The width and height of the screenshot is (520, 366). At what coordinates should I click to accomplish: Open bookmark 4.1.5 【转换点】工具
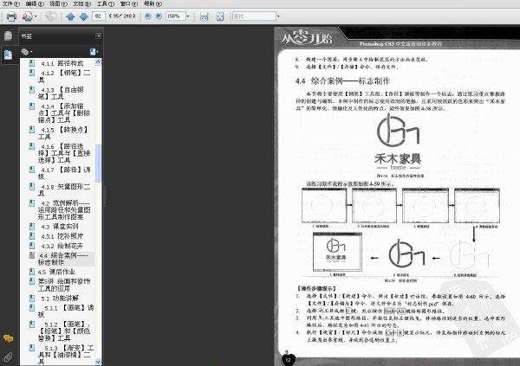pos(63,133)
